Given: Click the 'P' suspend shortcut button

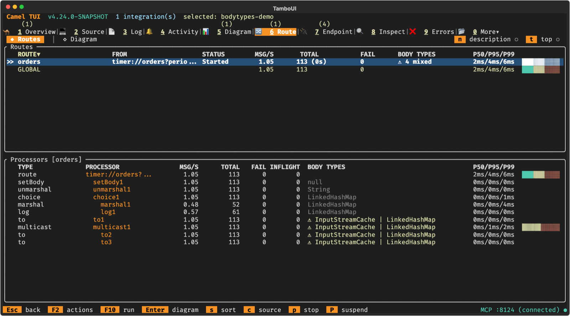Looking at the screenshot, I should [347, 310].
